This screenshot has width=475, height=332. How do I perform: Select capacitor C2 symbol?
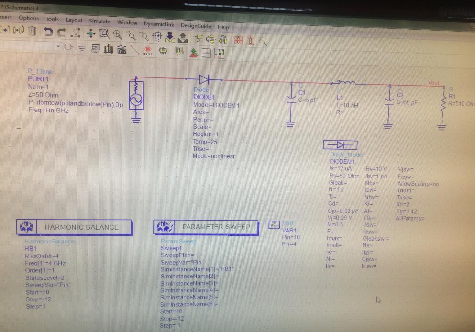389,107
